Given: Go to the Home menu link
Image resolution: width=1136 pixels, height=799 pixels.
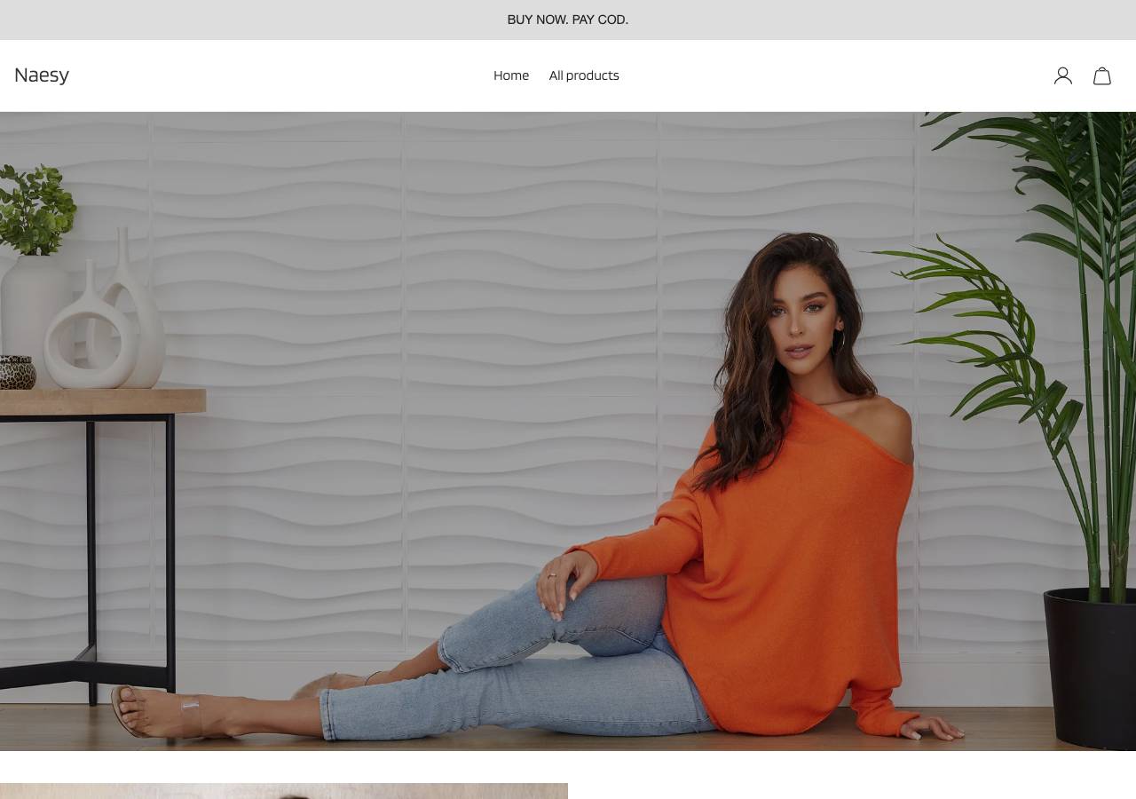Looking at the screenshot, I should (511, 75).
